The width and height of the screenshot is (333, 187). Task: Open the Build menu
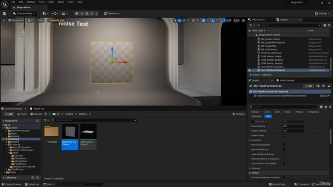pyautogui.click(x=51, y=2)
